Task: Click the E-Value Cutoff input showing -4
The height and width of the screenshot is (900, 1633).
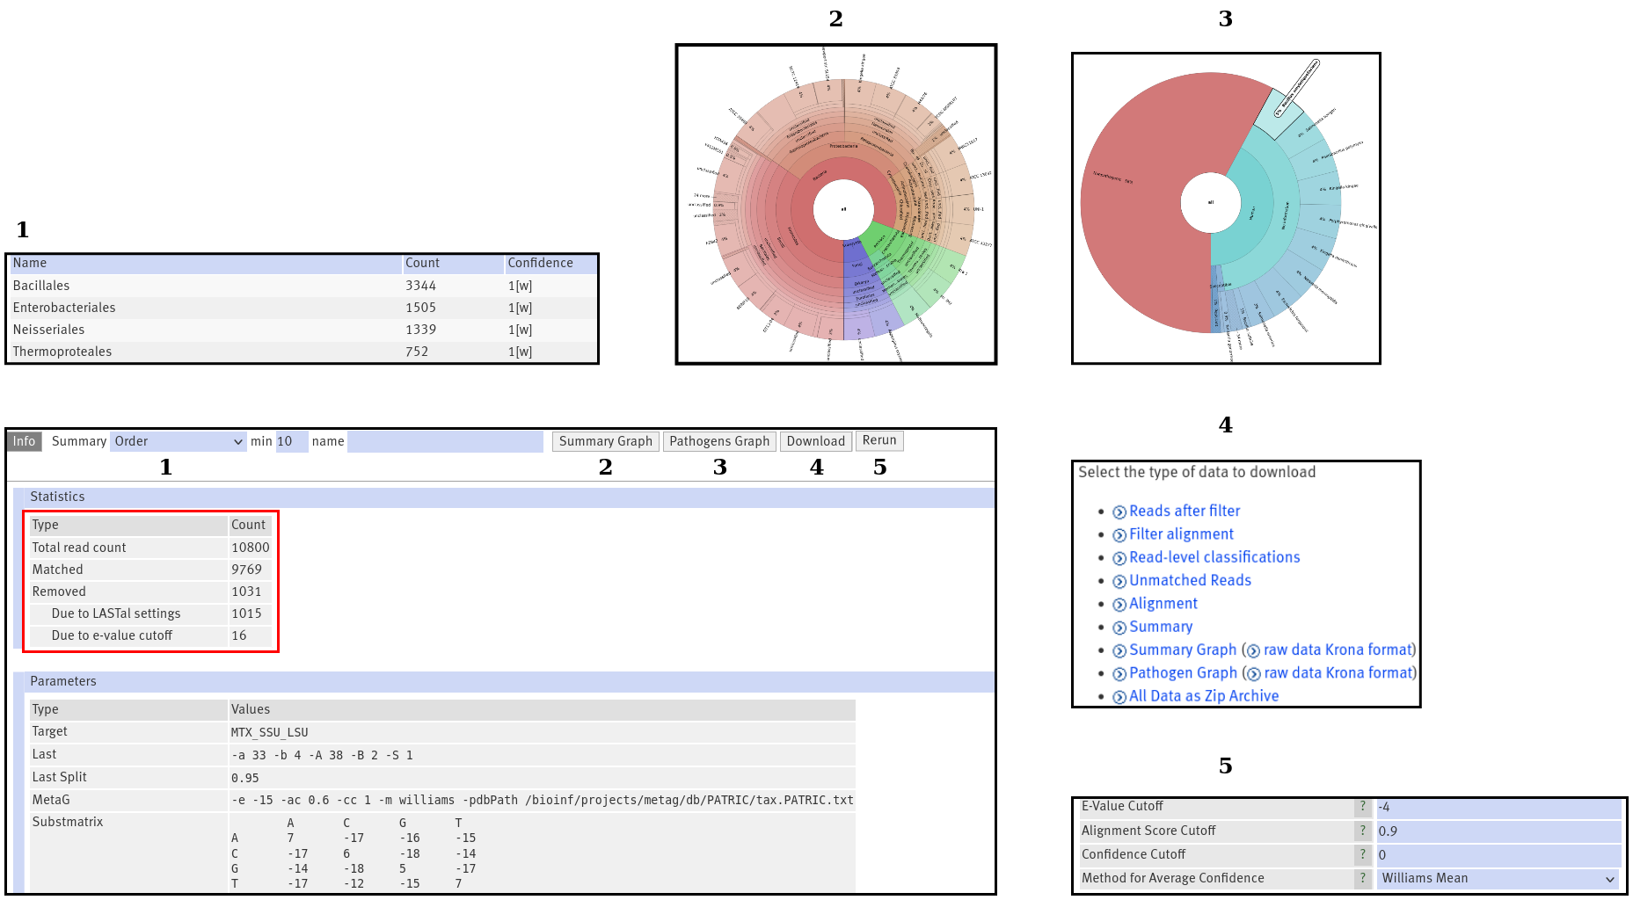Action: tap(1498, 807)
